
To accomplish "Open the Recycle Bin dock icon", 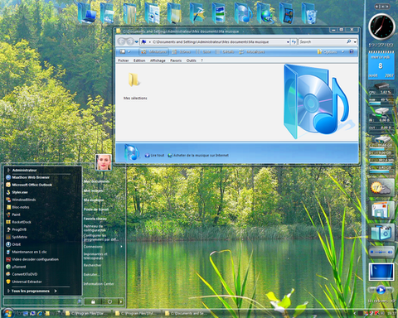I will click(x=309, y=13).
